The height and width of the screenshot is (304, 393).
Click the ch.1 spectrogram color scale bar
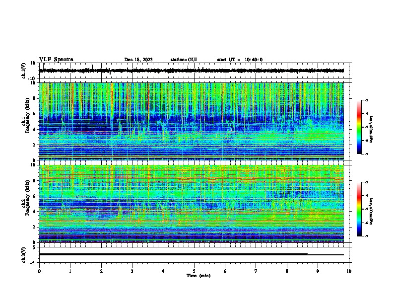[x=359, y=127]
